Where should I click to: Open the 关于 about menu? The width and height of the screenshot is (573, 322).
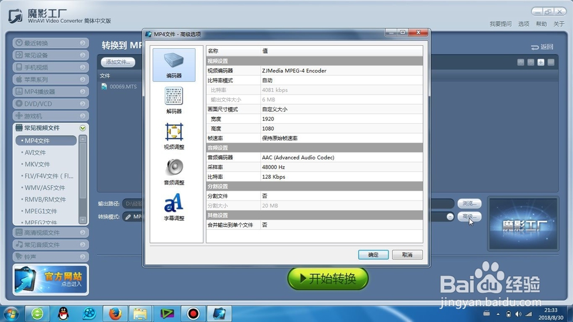559,23
